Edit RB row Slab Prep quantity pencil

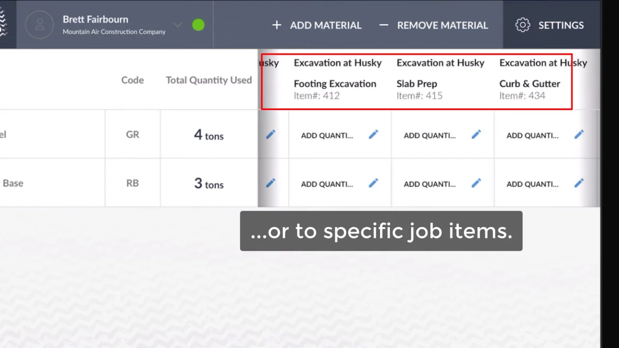point(476,183)
